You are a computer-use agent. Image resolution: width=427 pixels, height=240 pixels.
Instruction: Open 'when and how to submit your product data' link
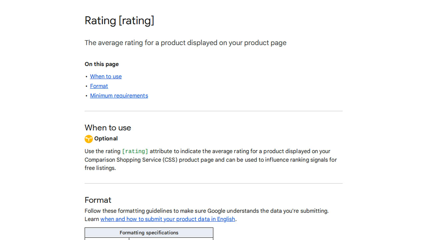[168, 219]
